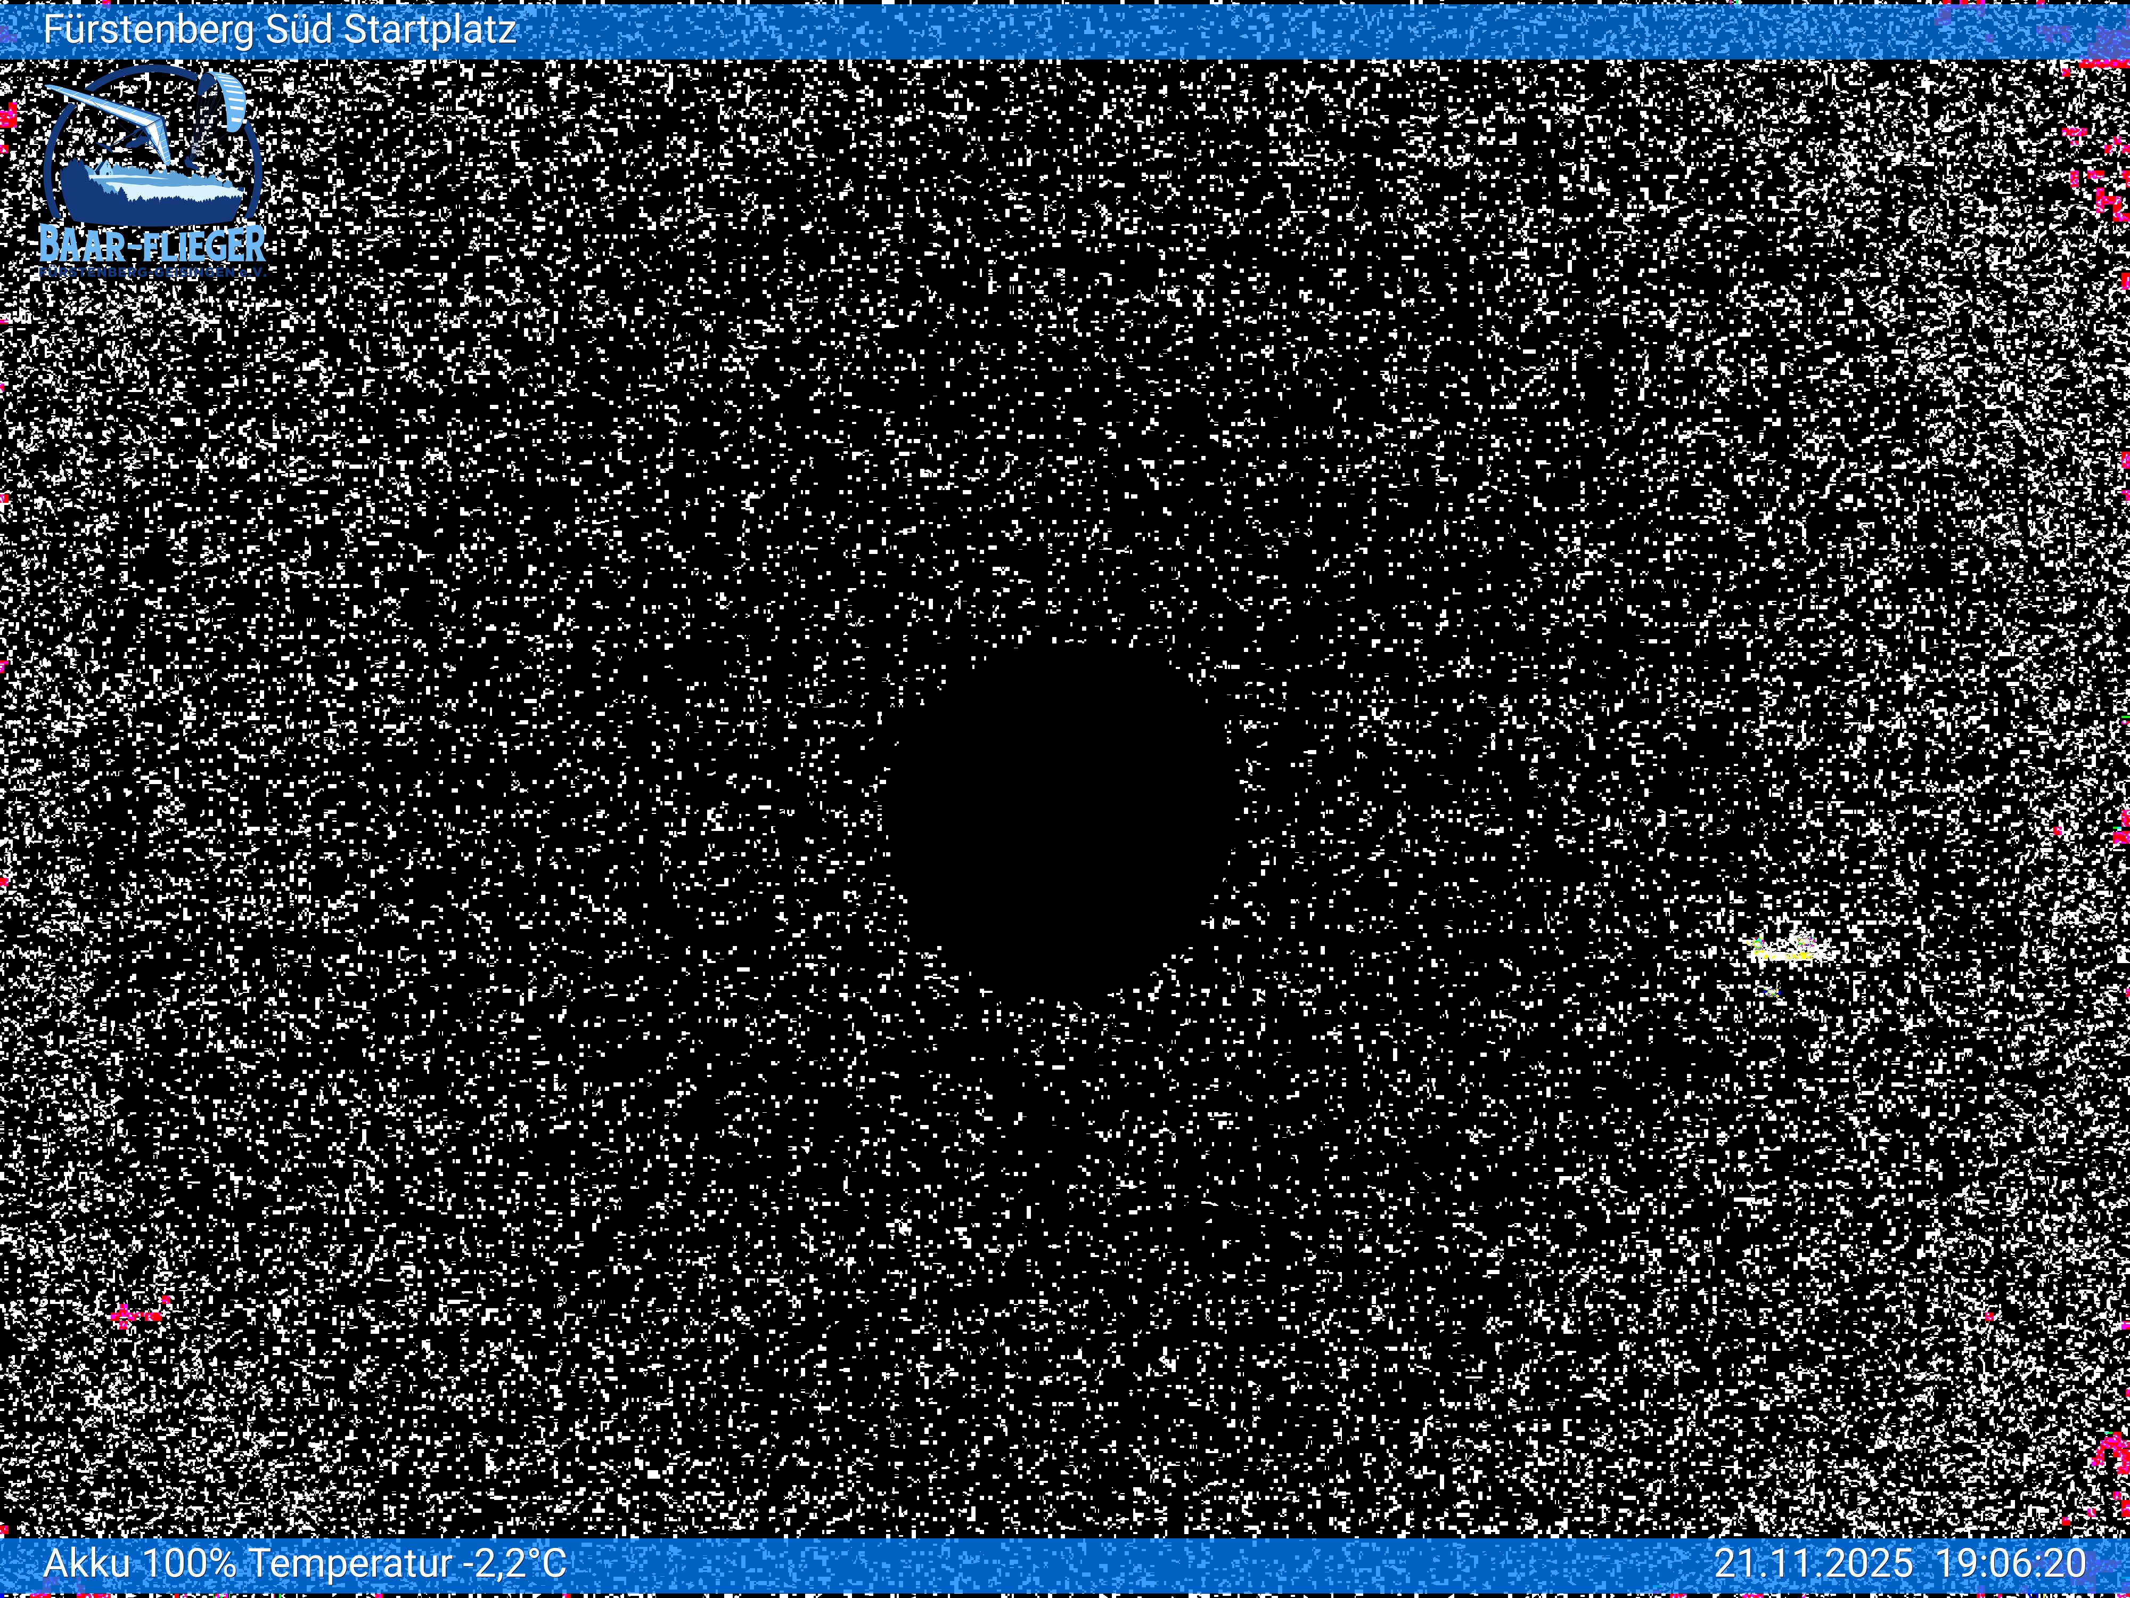2130x1598 pixels.
Task: Click the Fürstenberg-Geisingen e.V. subtitle text
Action: [152, 274]
